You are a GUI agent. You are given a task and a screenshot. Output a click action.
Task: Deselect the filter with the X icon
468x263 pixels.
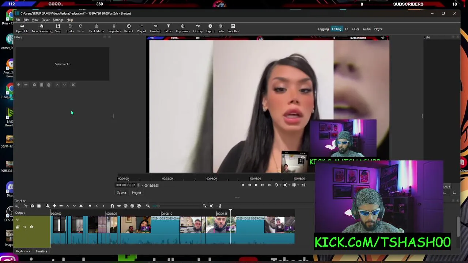click(x=73, y=85)
